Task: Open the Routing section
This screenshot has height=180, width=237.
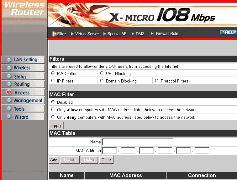Action: pyautogui.click(x=23, y=84)
